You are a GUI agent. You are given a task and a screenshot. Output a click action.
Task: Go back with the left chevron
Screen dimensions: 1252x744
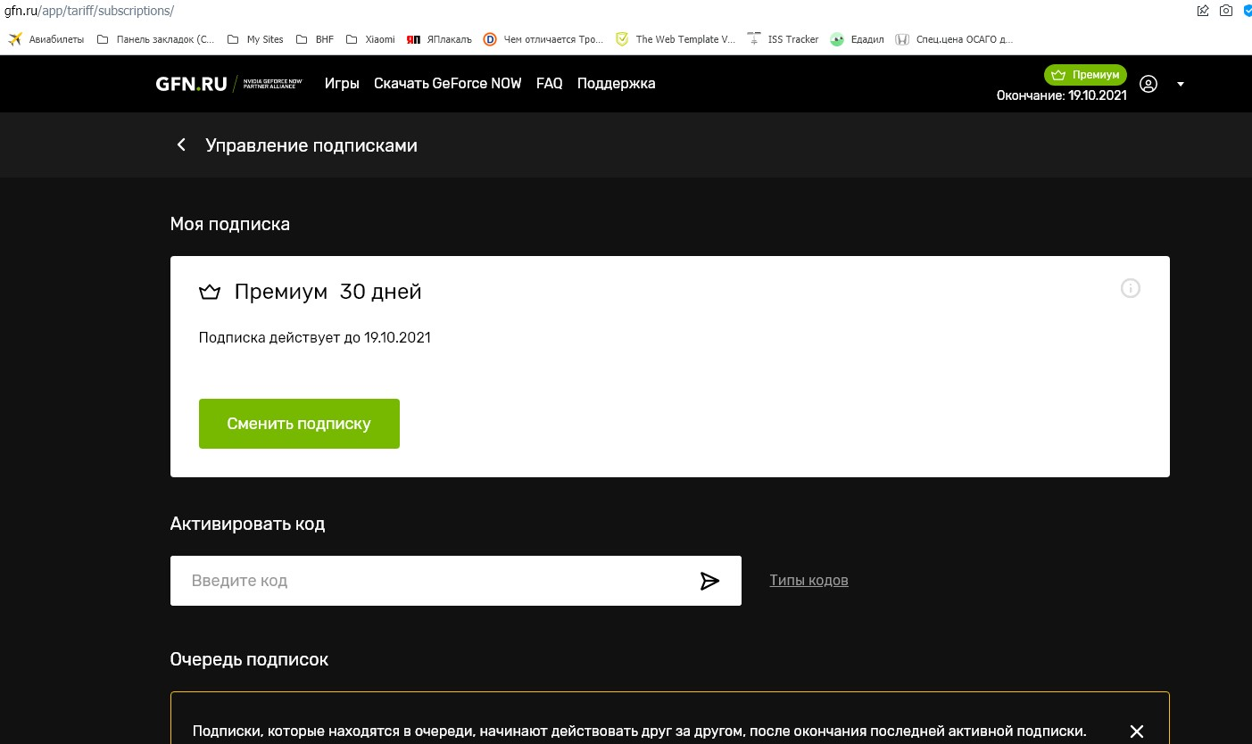pos(181,145)
